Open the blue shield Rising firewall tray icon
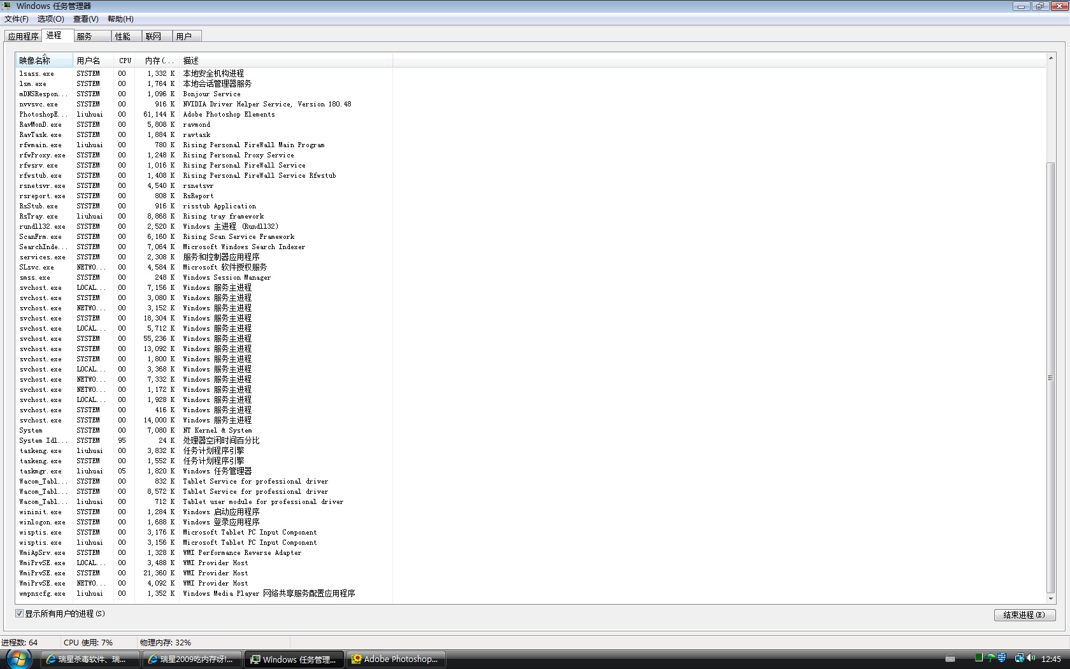This screenshot has height=669, width=1070. 1002,658
